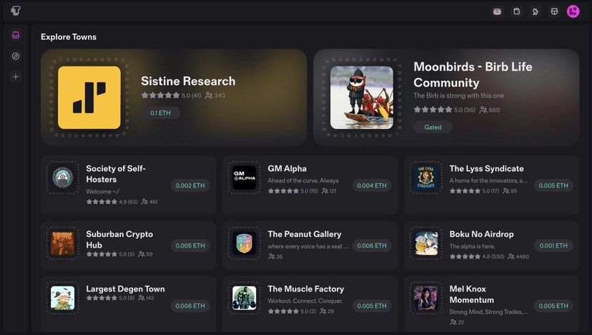
Task: Click the Mel Knox Momentum town image
Action: point(426,298)
